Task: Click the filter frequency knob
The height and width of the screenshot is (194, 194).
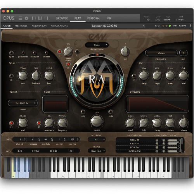Action: pos(62,123)
